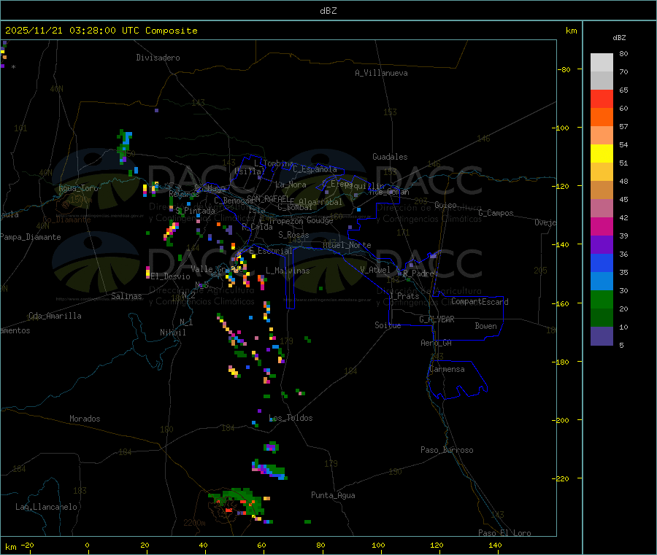
Task: Click the Morados location label
Action: [x=85, y=419]
